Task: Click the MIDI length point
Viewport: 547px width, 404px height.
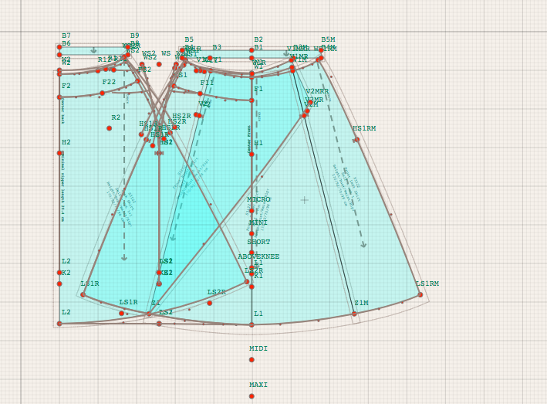Action: pos(252,360)
